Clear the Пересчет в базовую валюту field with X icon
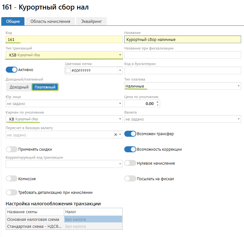This screenshot has width=244, height=237. (116, 135)
